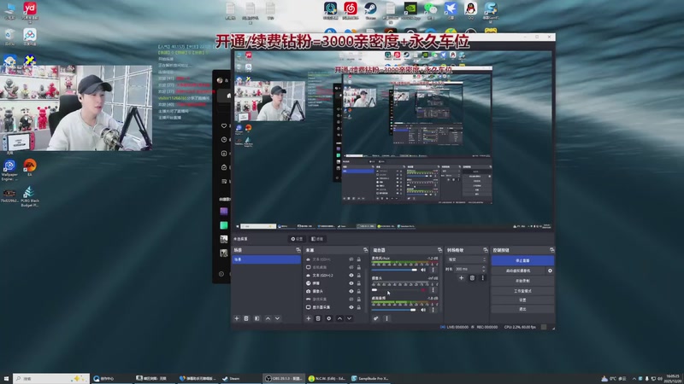Open PUBG Black Budget desktop icon
This screenshot has height=384, width=684.
click(x=30, y=196)
